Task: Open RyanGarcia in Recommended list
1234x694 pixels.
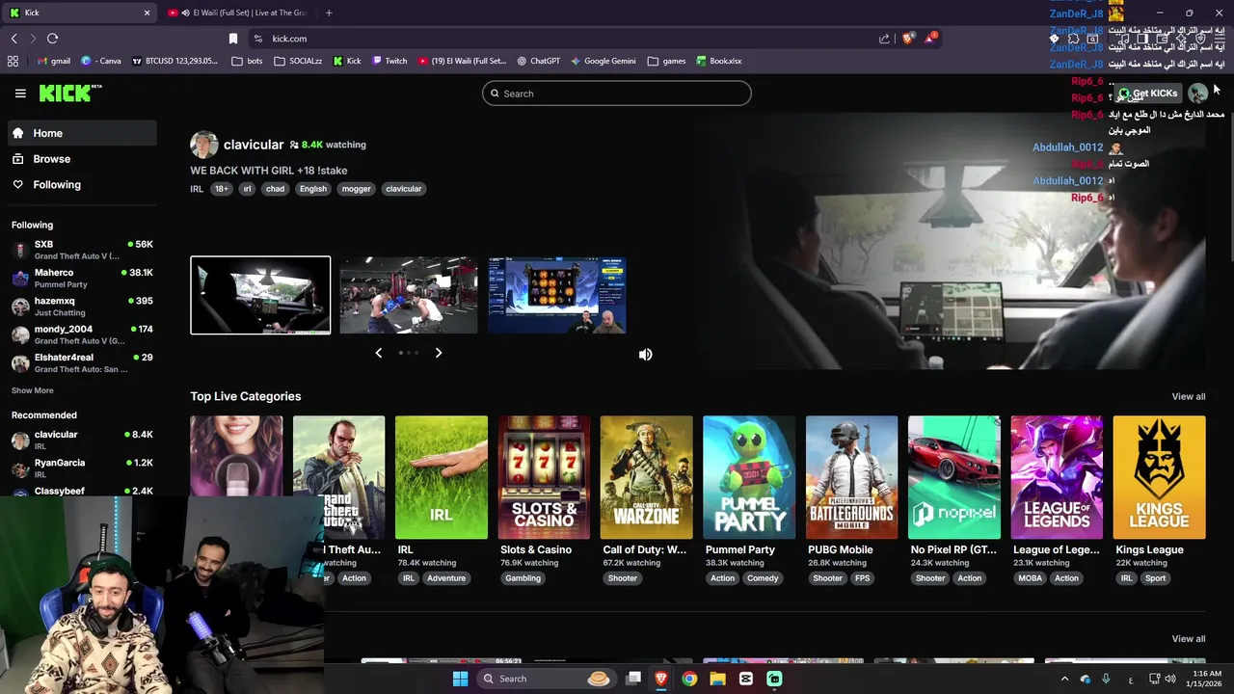Action: click(x=82, y=467)
